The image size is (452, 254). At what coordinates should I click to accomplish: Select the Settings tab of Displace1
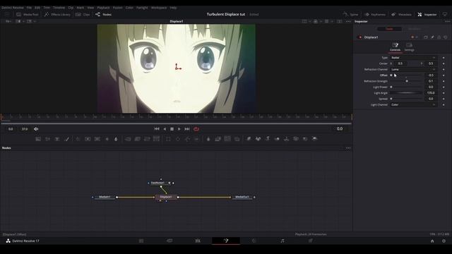click(409, 47)
